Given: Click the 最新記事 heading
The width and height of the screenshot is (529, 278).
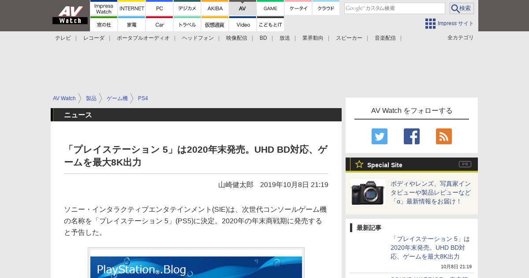Looking at the screenshot, I should (x=369, y=228).
